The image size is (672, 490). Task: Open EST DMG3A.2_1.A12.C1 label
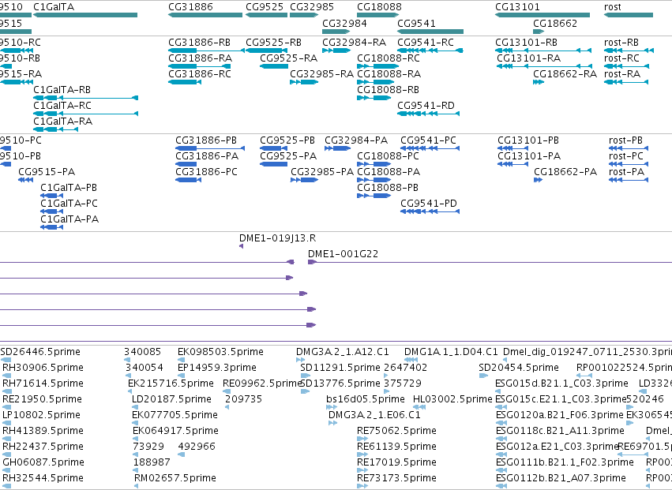point(343,352)
